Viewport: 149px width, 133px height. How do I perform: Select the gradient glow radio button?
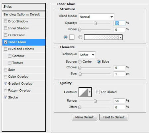tap(80, 37)
